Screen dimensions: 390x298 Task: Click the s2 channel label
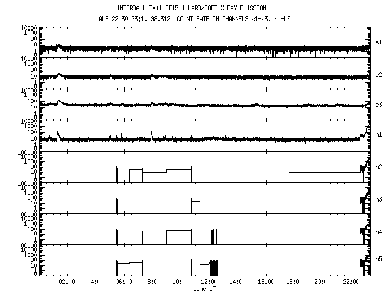(379, 73)
